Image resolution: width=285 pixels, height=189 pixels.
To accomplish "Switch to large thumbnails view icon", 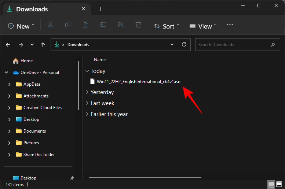I will point(279,184).
